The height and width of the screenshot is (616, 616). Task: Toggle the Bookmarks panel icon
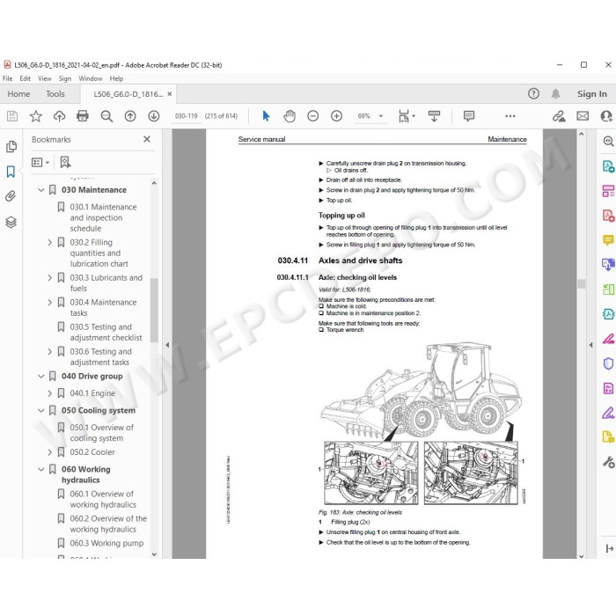tap(11, 172)
